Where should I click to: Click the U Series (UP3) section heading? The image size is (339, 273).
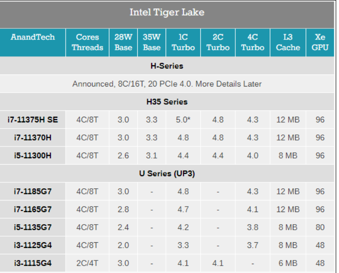point(166,173)
